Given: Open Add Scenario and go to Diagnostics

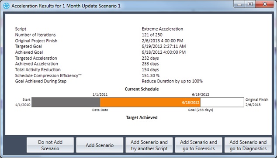Looking at the screenshot, I should (248, 145).
